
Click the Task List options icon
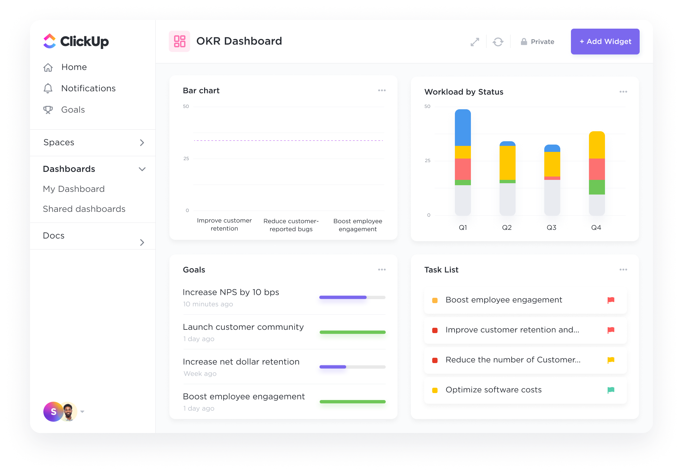pyautogui.click(x=623, y=270)
